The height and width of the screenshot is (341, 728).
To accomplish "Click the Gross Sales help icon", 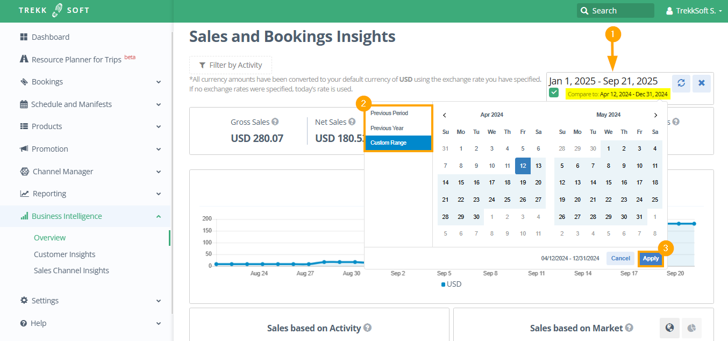I will click(275, 122).
